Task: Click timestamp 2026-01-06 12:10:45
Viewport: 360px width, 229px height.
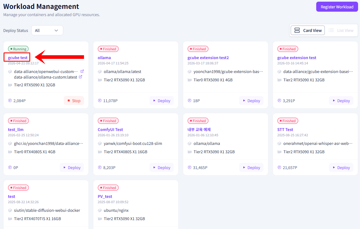Action: pos(203,135)
